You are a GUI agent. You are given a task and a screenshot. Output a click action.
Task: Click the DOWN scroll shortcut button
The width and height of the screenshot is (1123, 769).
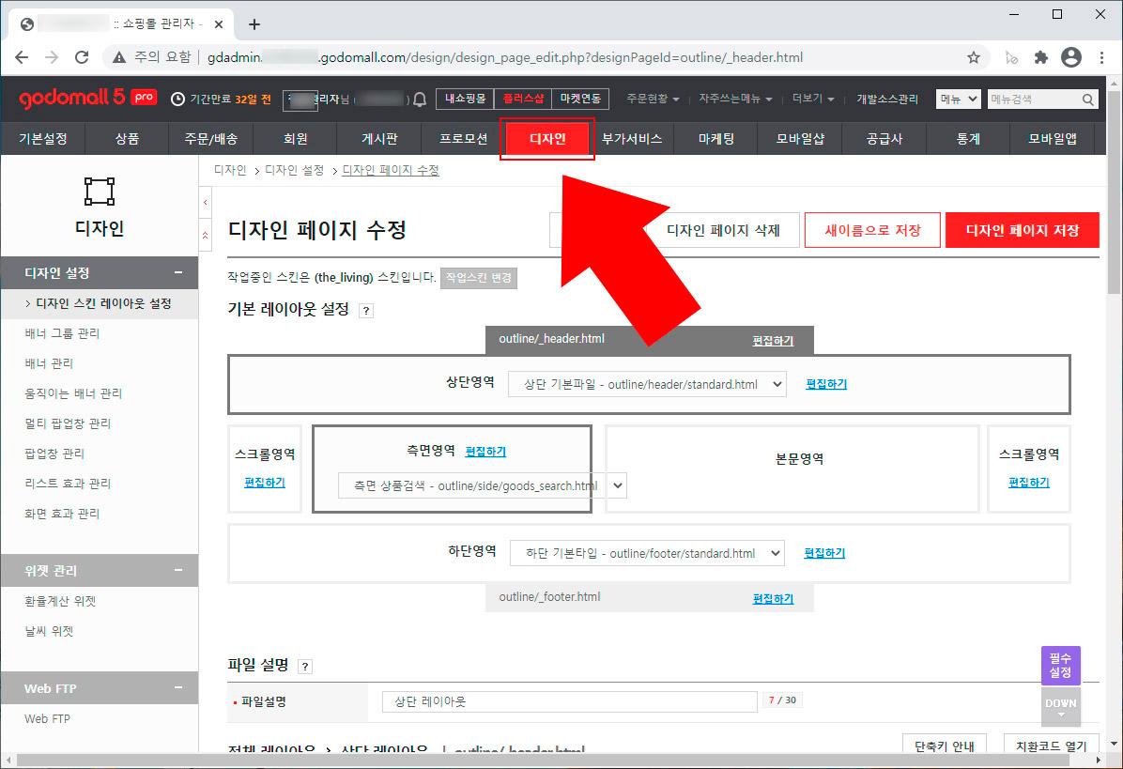(x=1061, y=707)
